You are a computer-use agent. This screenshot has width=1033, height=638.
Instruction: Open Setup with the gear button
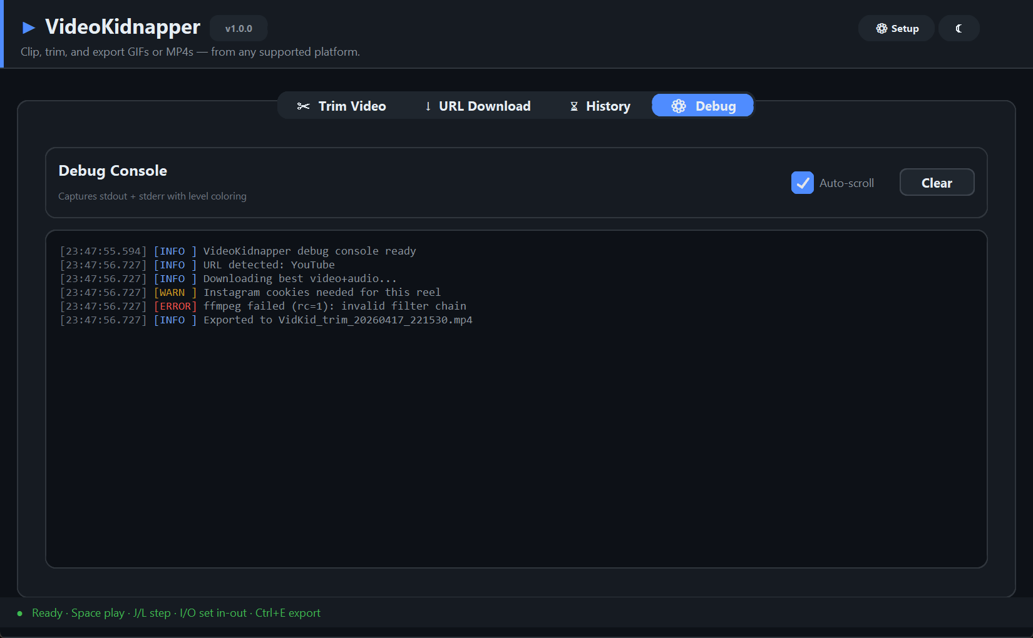(x=897, y=28)
